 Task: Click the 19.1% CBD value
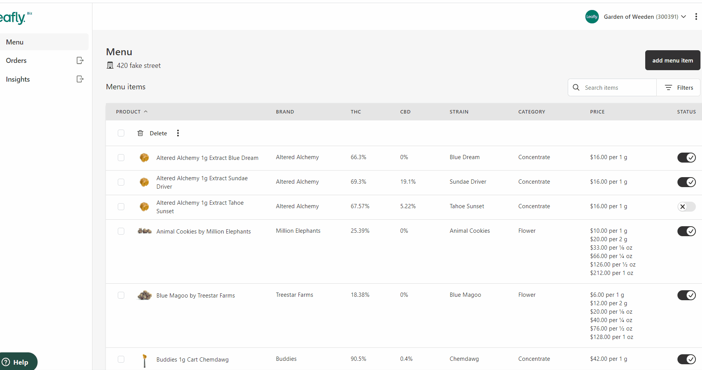pyautogui.click(x=408, y=181)
